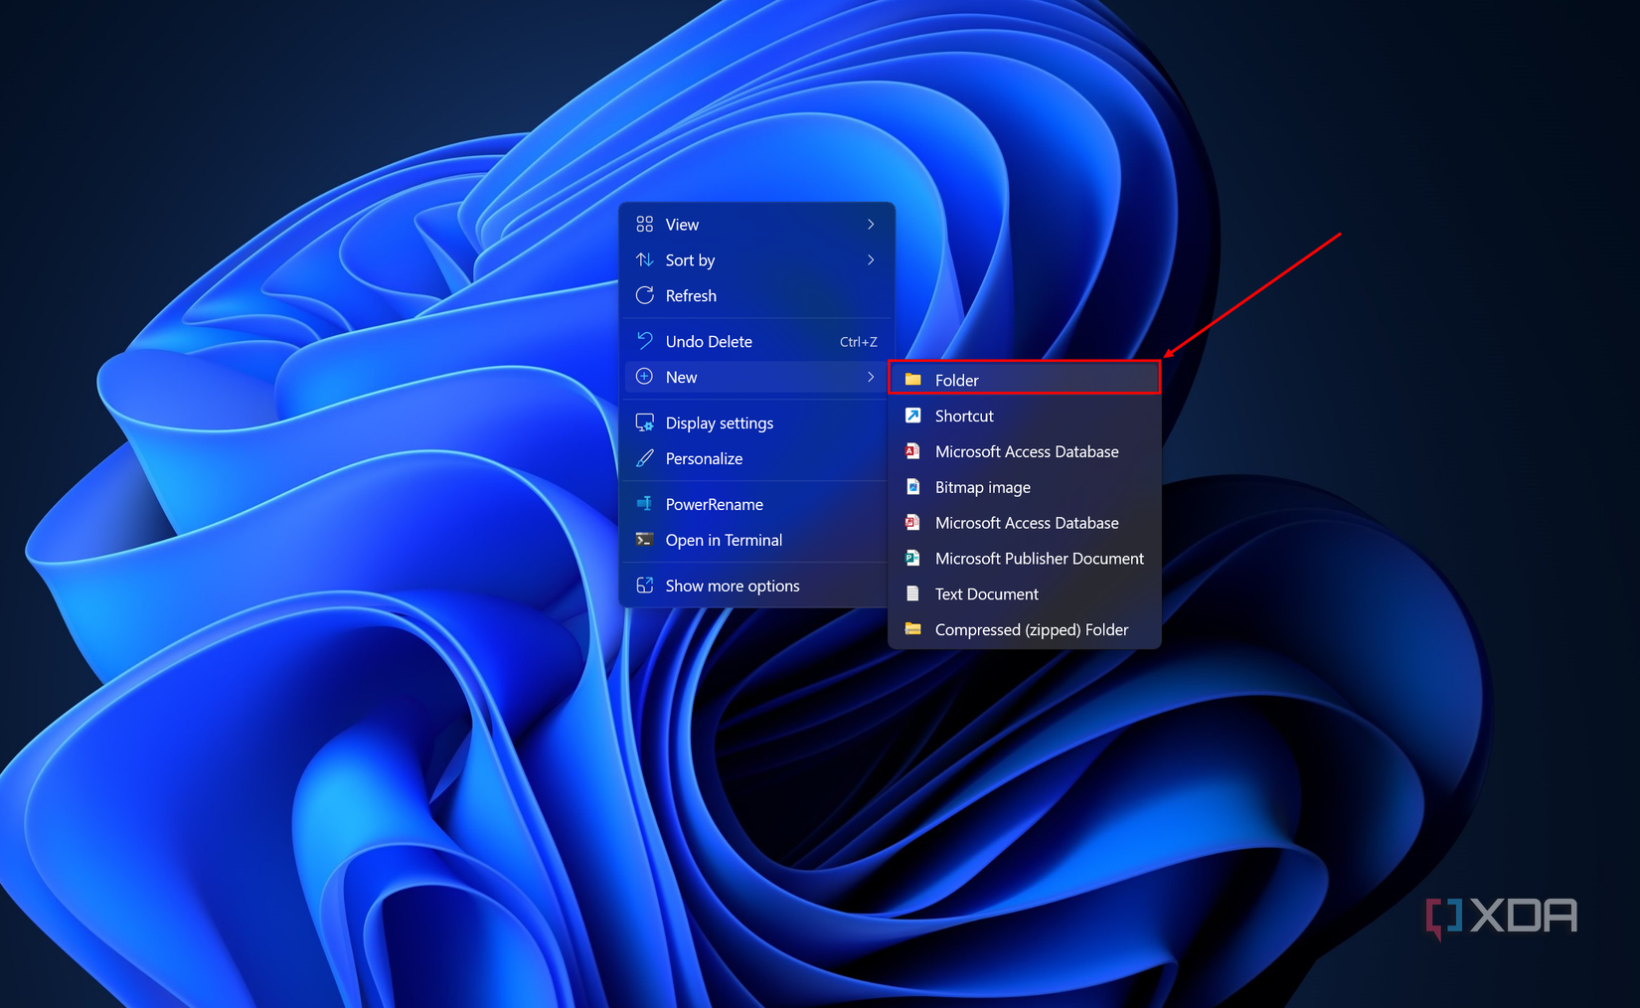Expand the Sort by submenu chevron
1640x1008 pixels.
pyautogui.click(x=871, y=259)
